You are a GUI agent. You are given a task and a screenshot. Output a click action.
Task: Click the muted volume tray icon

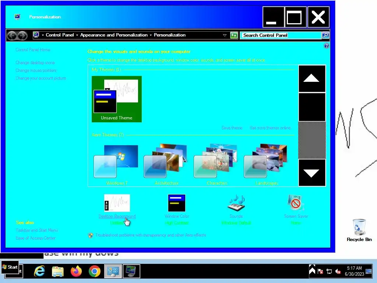pos(338,272)
